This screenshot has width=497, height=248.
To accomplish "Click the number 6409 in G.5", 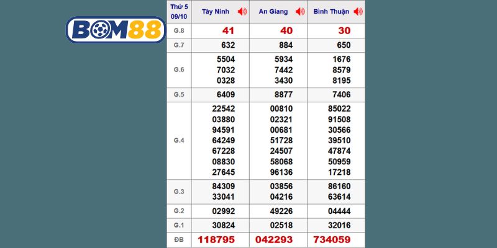I will pos(226,95).
